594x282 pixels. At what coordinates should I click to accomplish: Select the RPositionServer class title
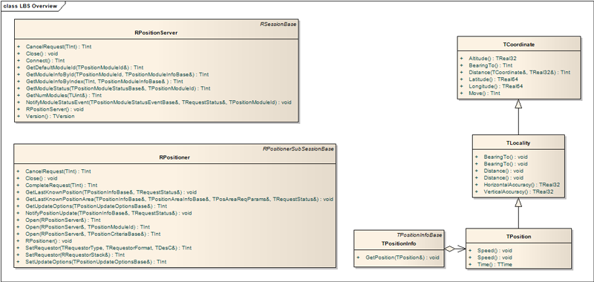point(156,33)
